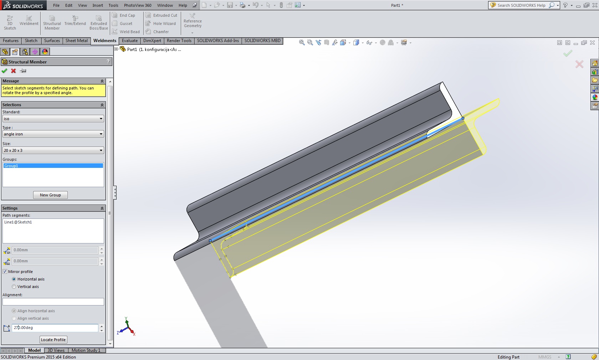The width and height of the screenshot is (599, 360).
Task: Cancel Structural Member with the red X
Action: click(x=14, y=71)
